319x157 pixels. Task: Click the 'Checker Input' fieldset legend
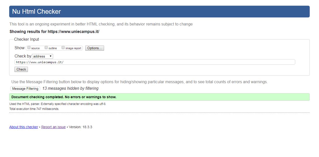[x=27, y=39]
